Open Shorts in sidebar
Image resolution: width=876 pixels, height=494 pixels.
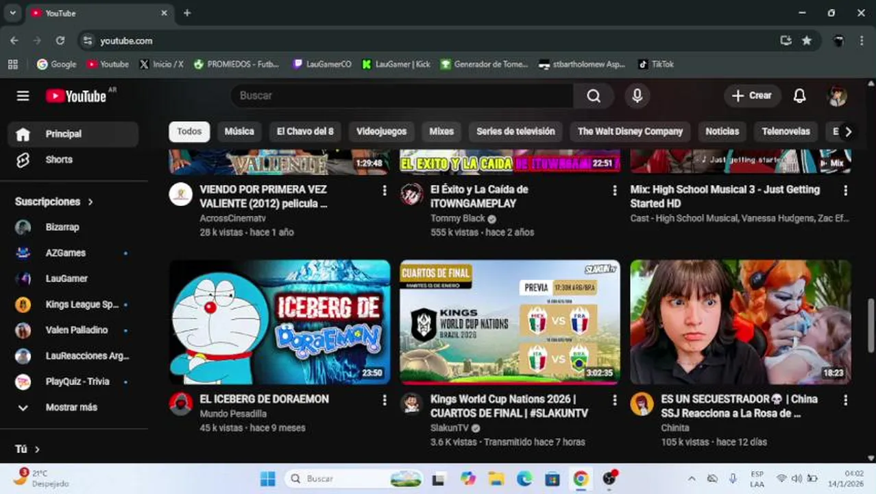[x=73, y=159]
